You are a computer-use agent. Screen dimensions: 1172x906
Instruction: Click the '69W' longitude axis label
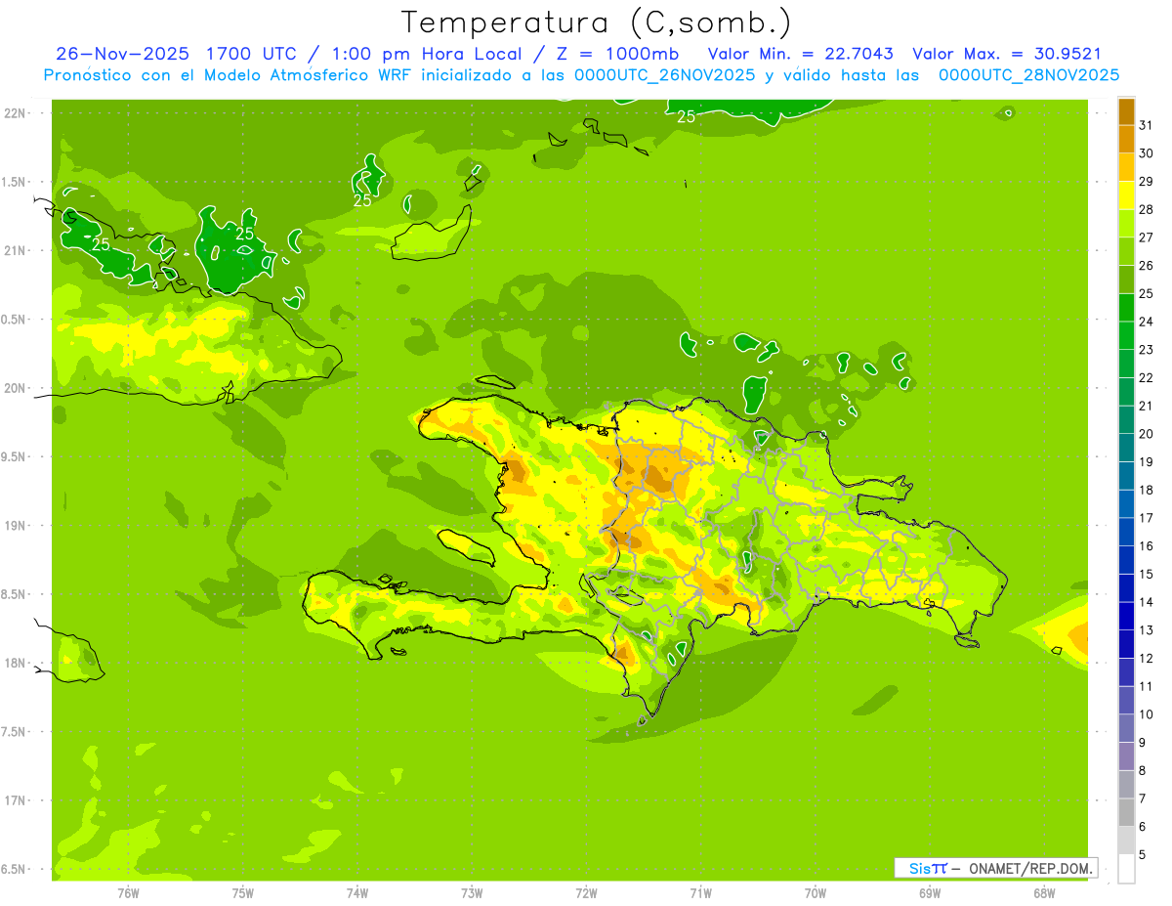click(x=930, y=893)
